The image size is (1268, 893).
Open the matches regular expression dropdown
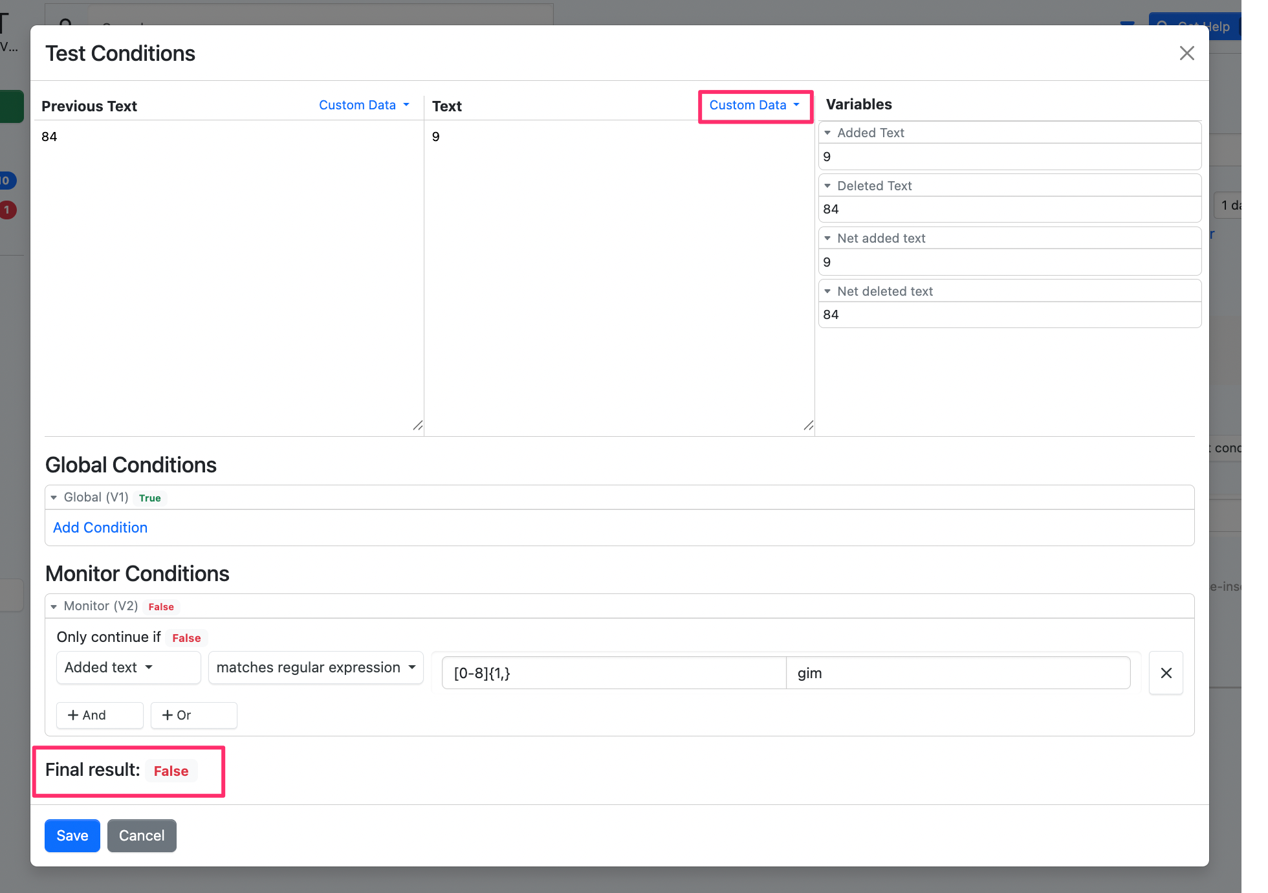316,667
